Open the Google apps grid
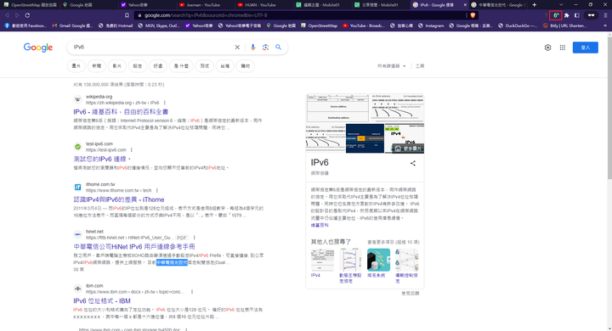 pyautogui.click(x=563, y=48)
